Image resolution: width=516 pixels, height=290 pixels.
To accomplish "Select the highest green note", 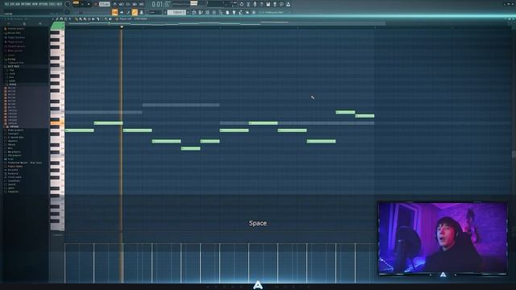I will [x=345, y=112].
